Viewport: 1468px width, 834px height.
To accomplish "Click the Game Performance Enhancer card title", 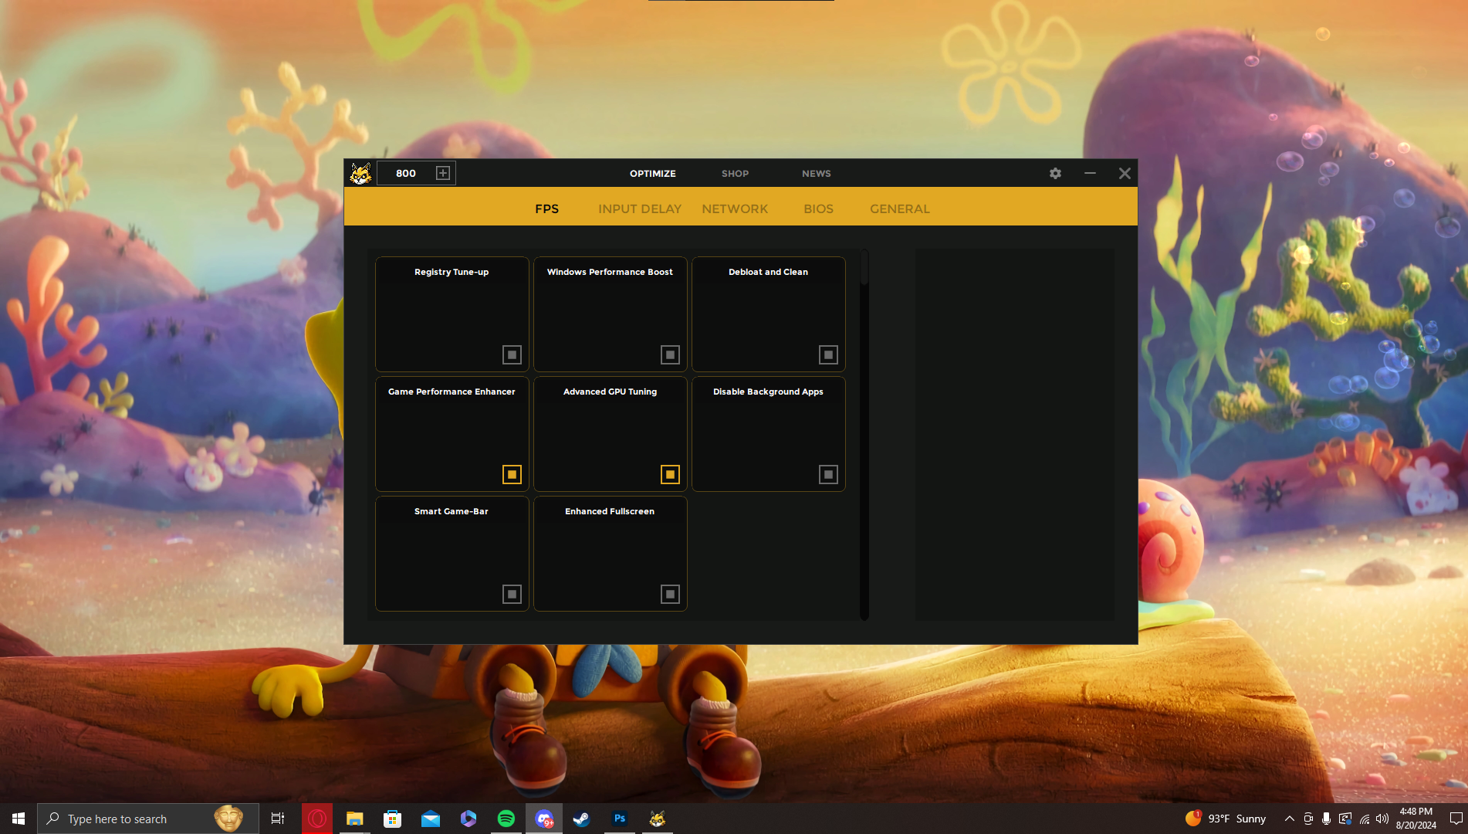I will point(452,392).
